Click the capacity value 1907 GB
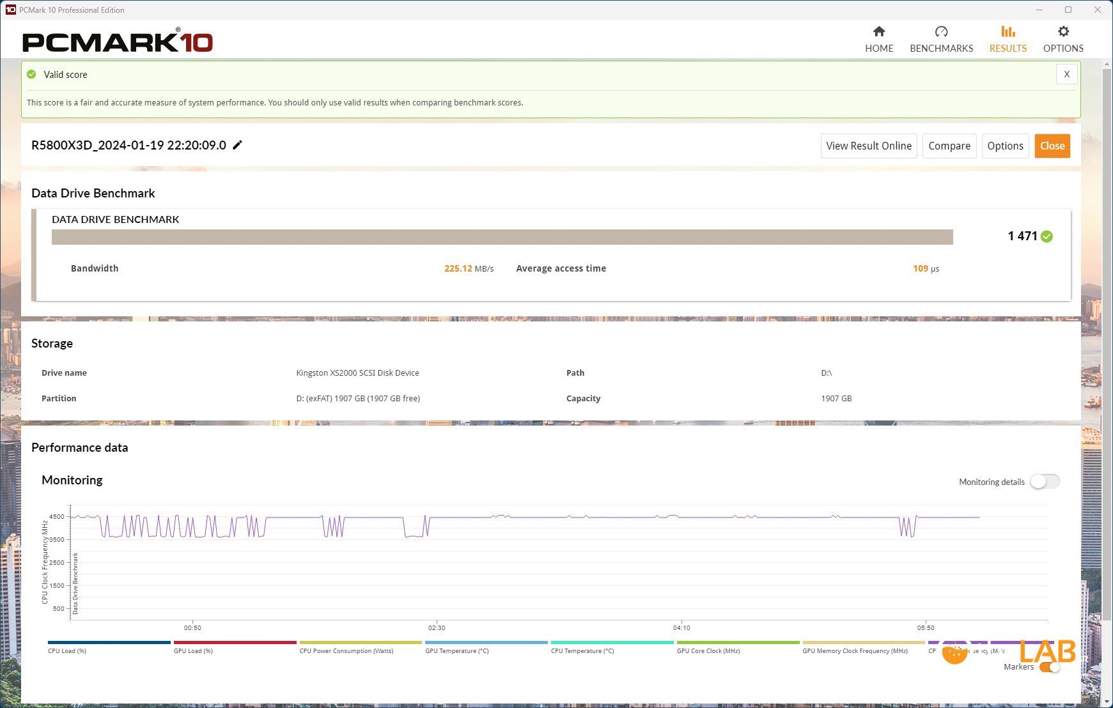Screen dimensions: 1113x708 tap(836, 398)
